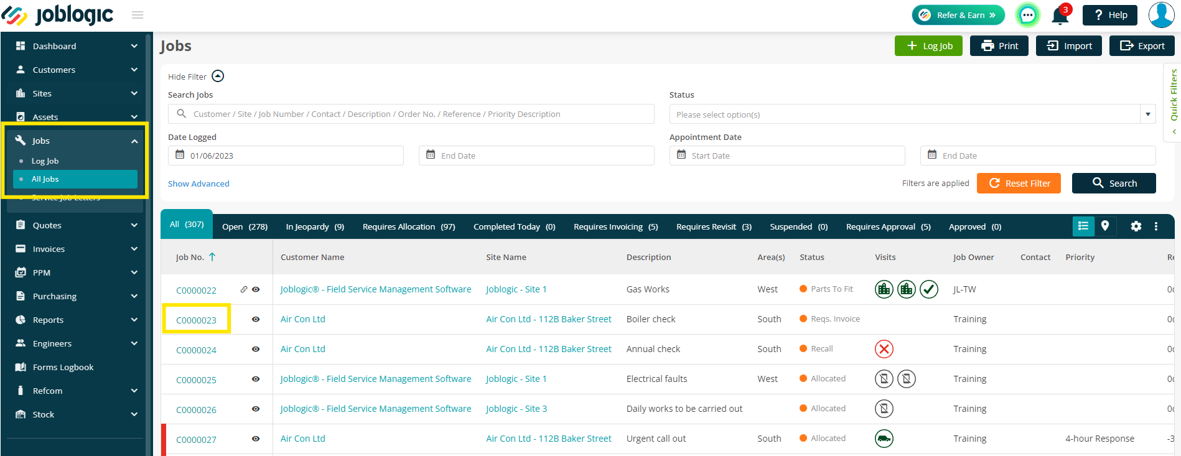Open Log Job in sidebar
The width and height of the screenshot is (1181, 456).
(45, 161)
